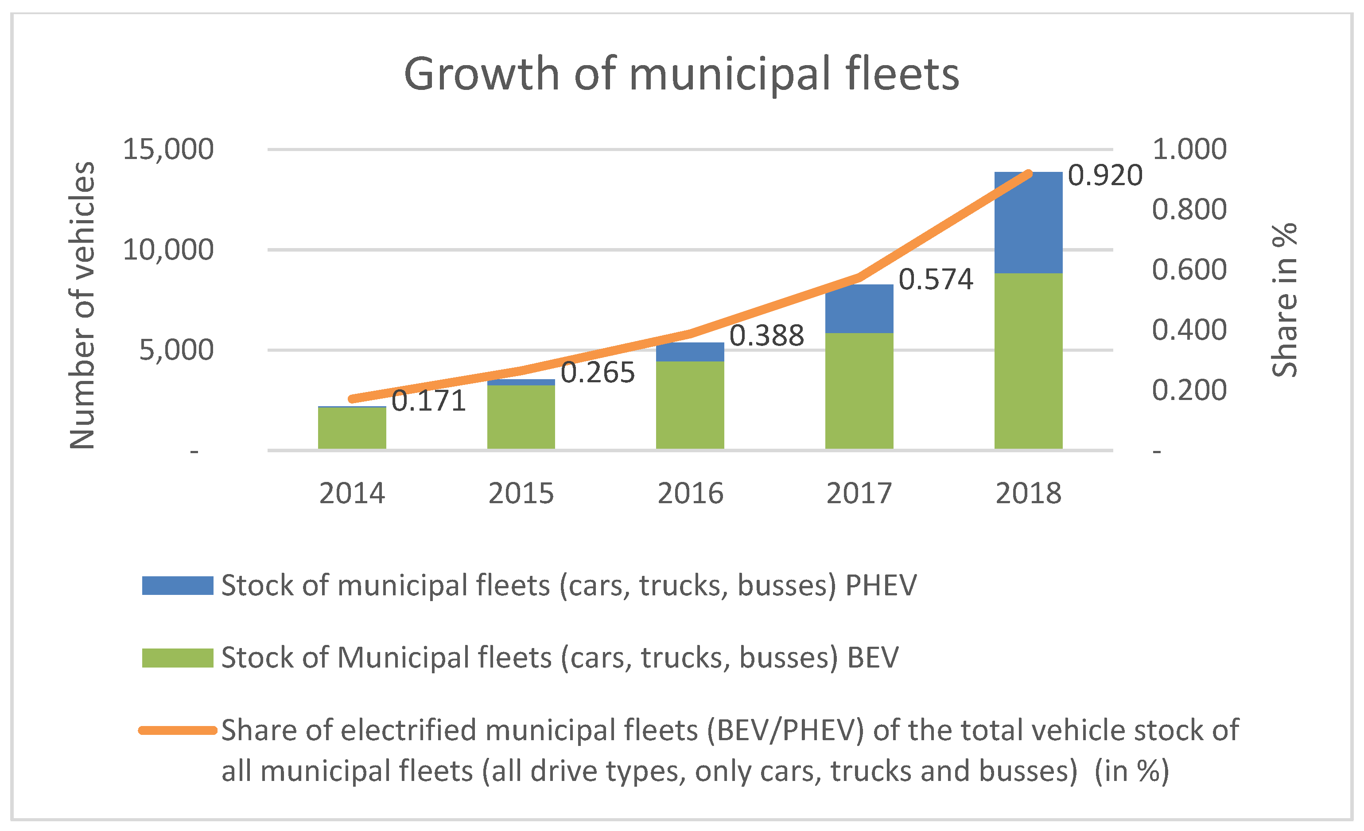Click the 'Number of vehicles' axis title

click(x=82, y=305)
